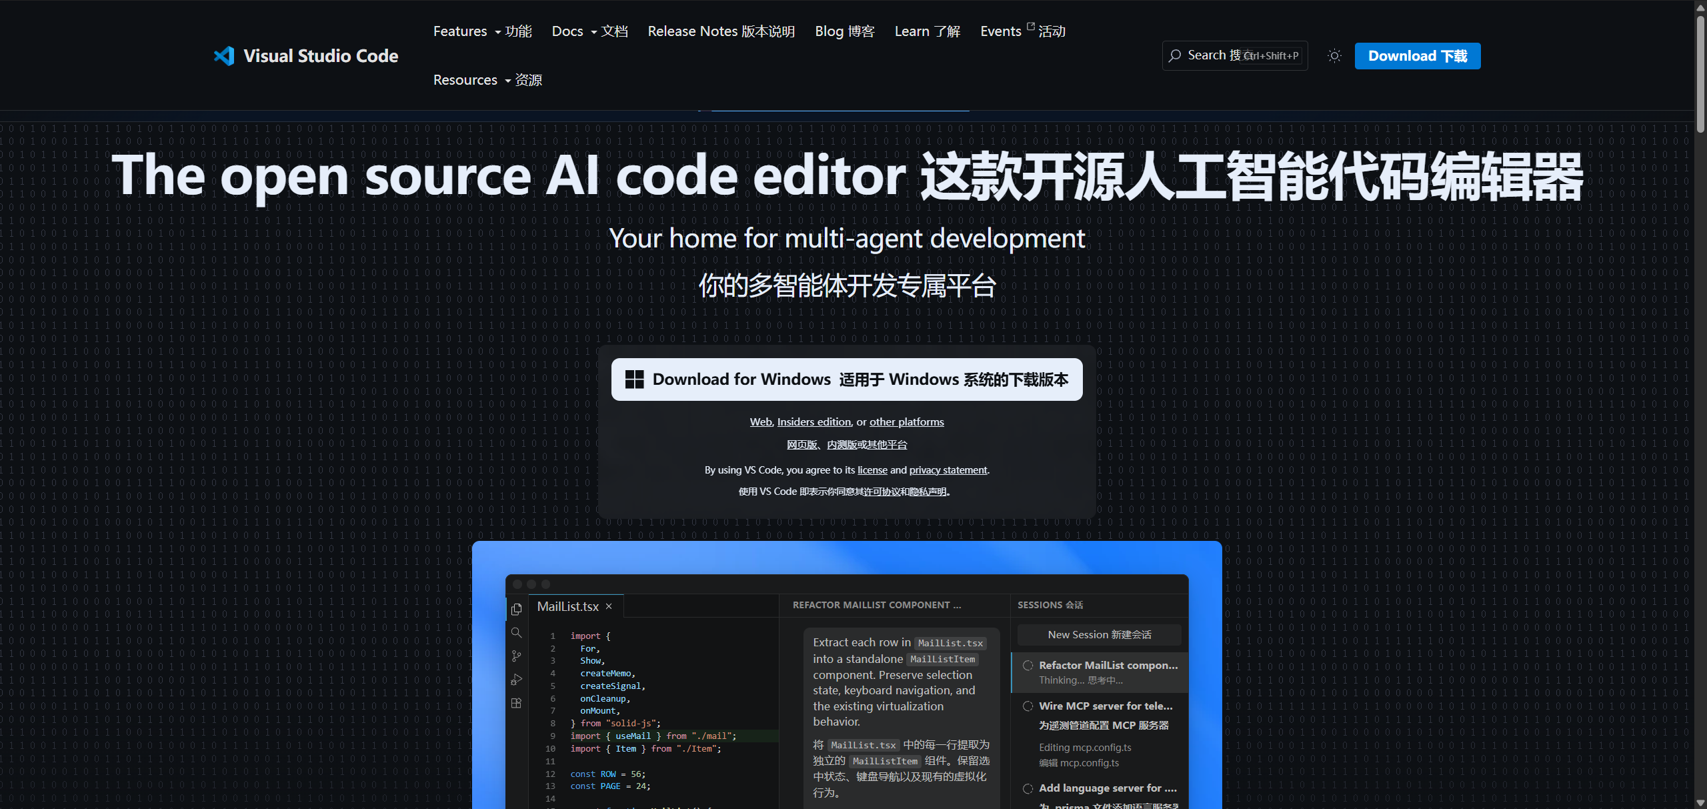
Task: Click the page's vertical scrollbar thumb
Action: tap(1700, 73)
